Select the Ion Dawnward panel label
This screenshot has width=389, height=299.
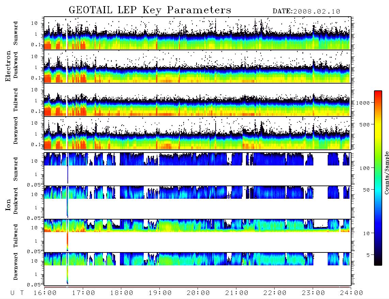click(16, 266)
